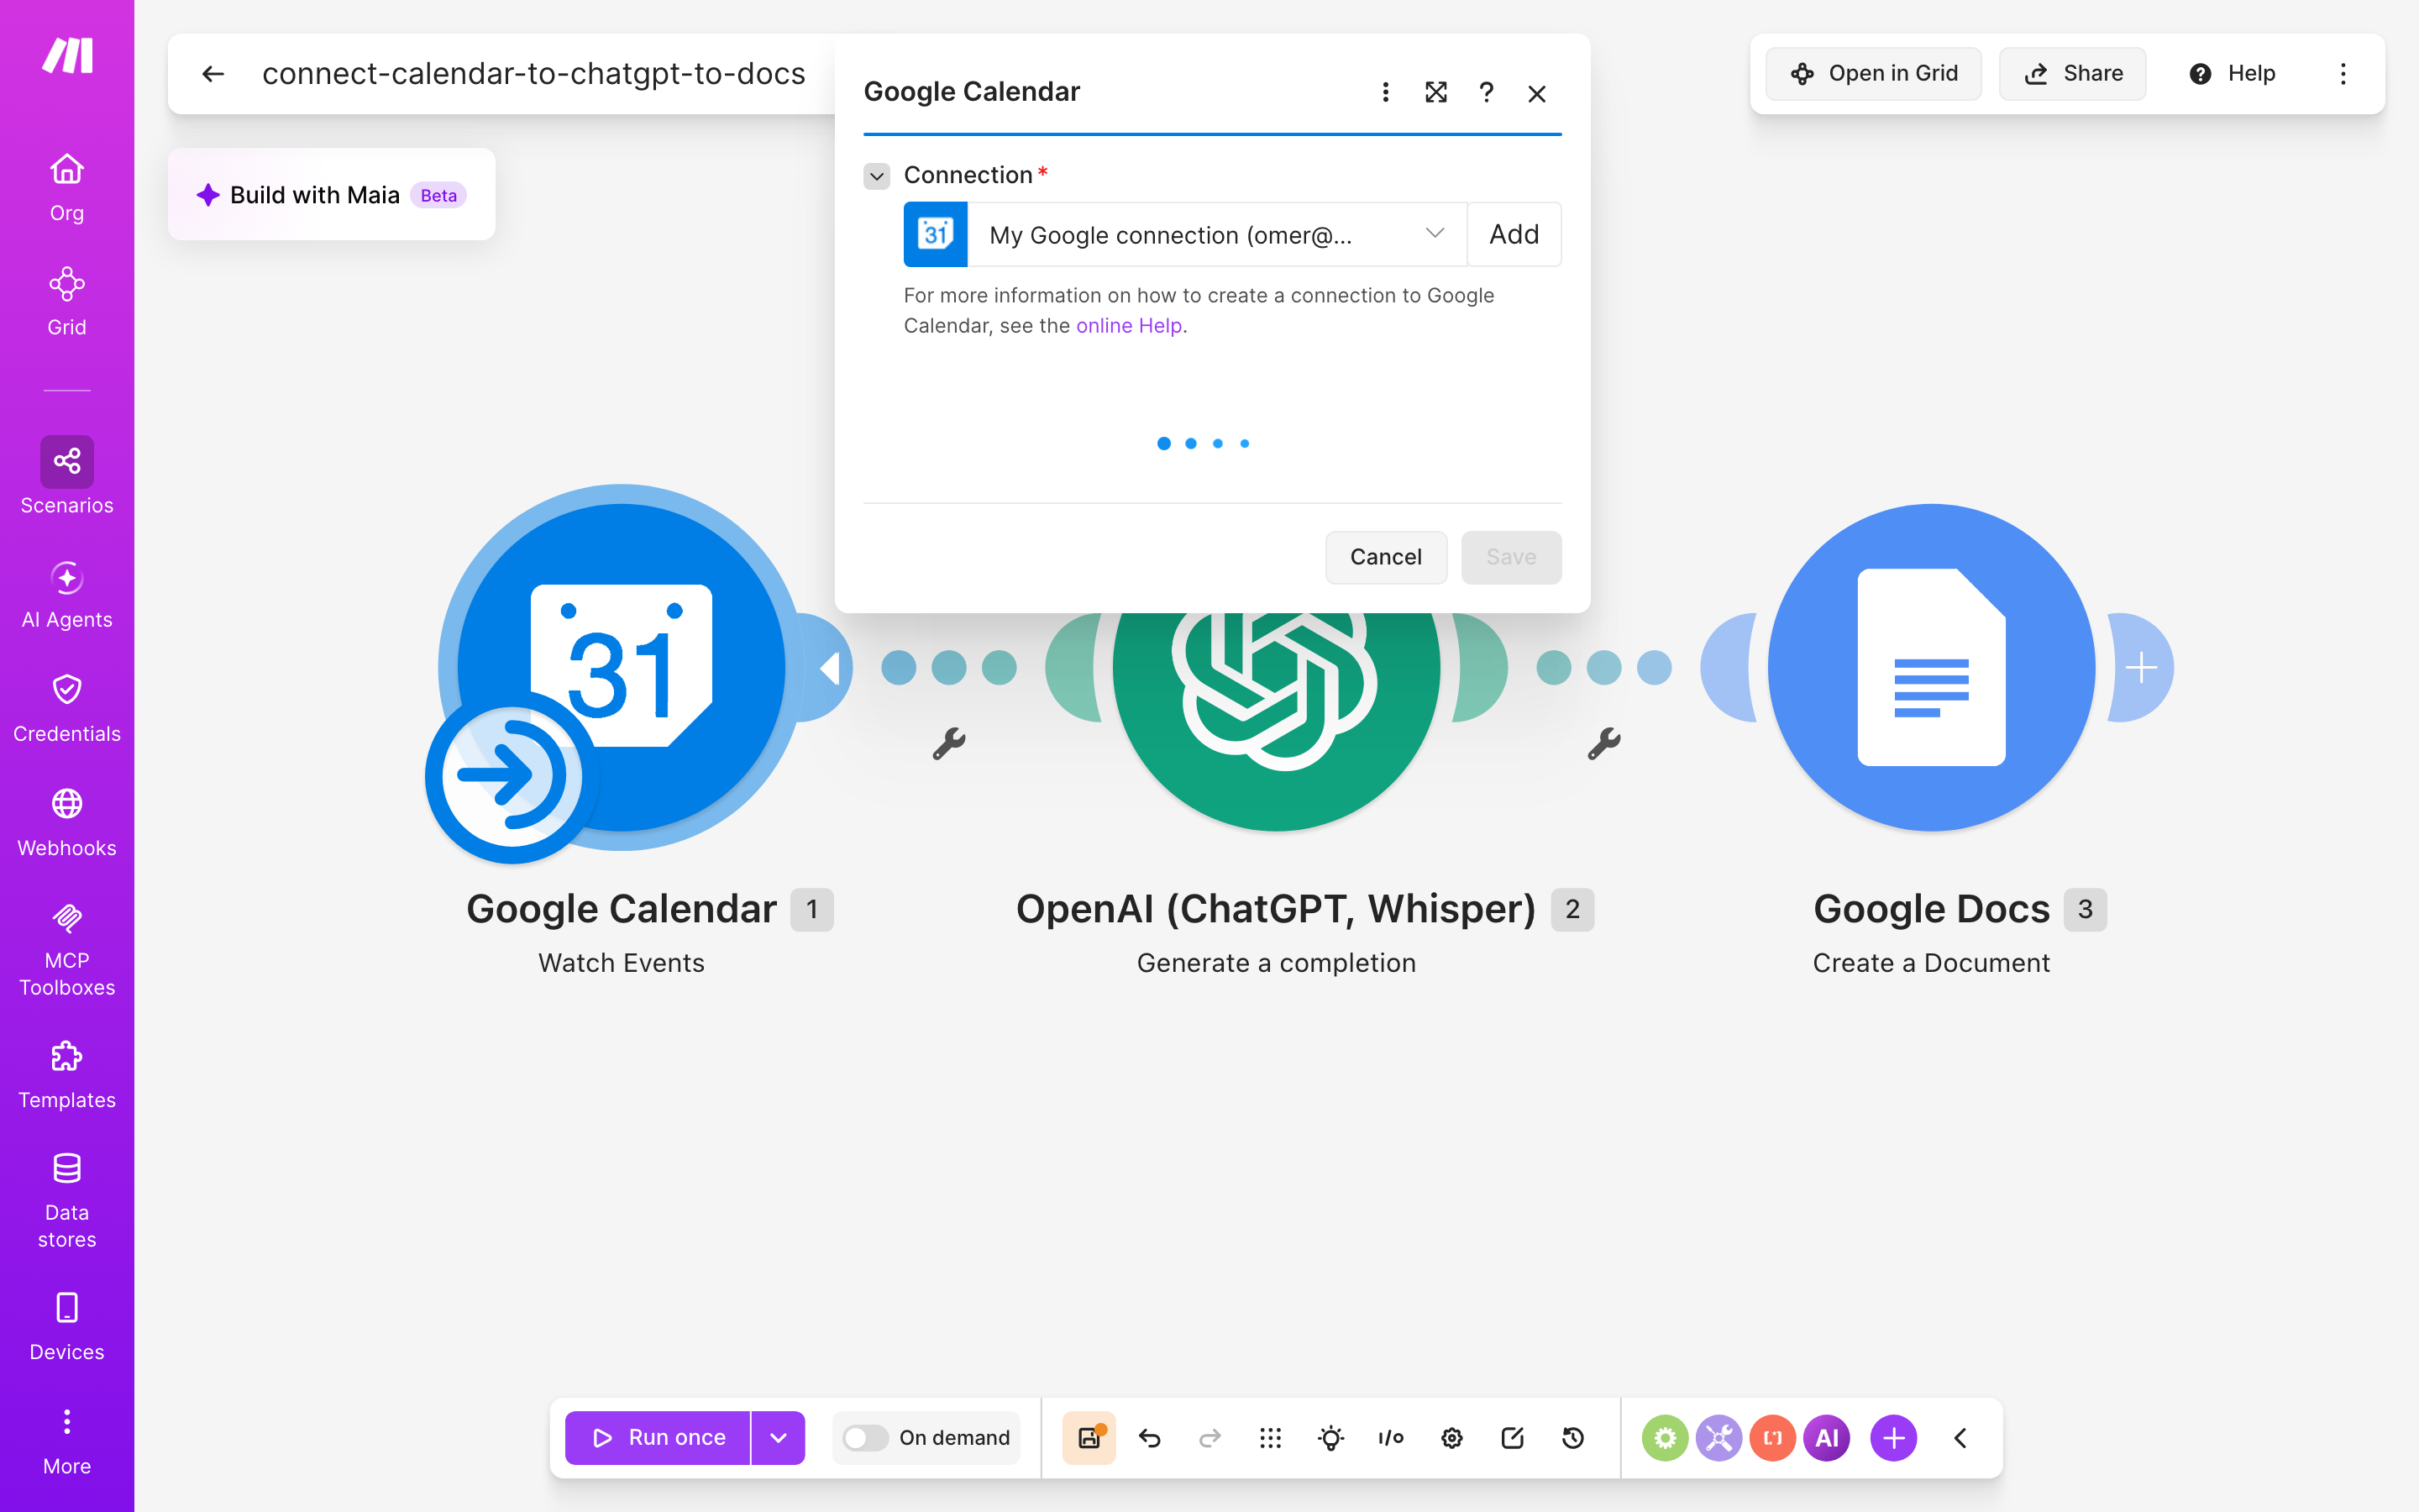Open Explain flow lightbulb
This screenshot has width=2419, height=1512.
(1330, 1438)
